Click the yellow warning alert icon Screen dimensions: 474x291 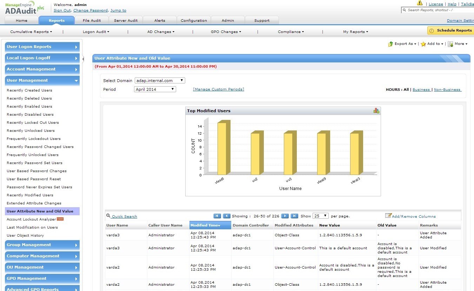[x=420, y=3]
